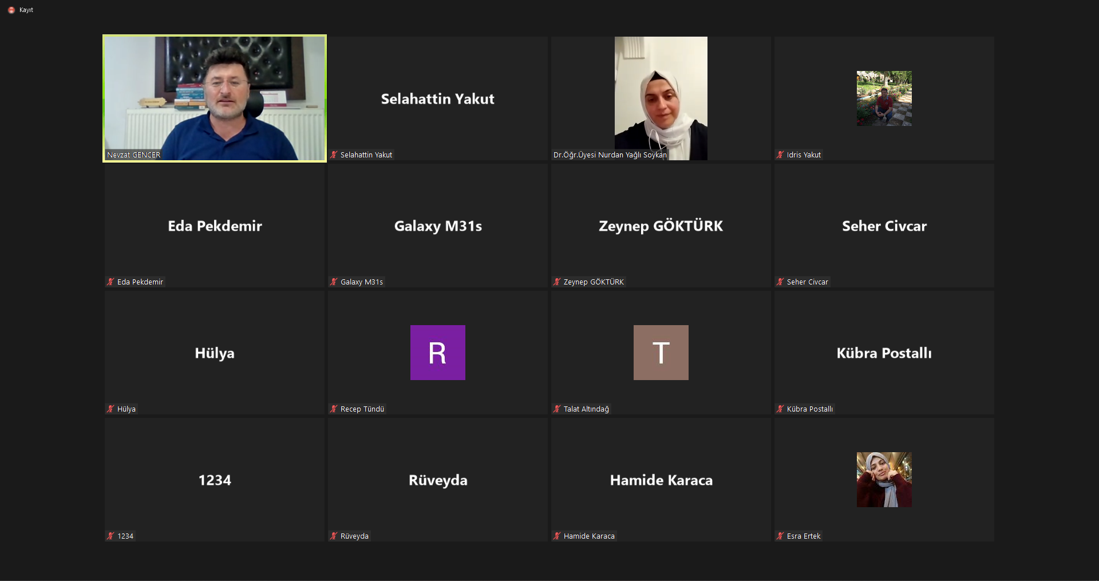
Task: Select the large Galaxy M31s tile name
Action: (x=438, y=226)
